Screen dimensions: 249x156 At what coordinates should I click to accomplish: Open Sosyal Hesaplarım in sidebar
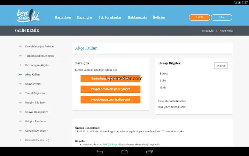(x=36, y=112)
